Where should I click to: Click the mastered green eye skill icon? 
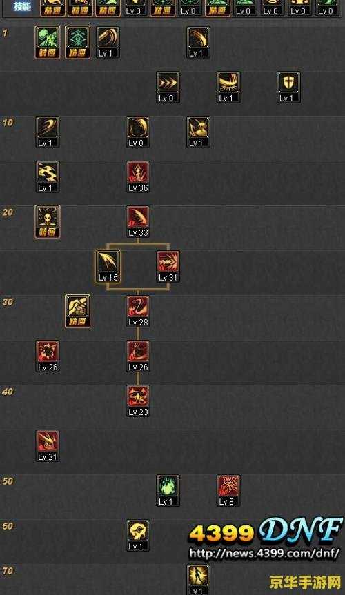77,42
